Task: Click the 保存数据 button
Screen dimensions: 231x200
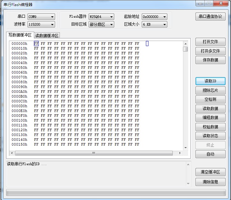Action: tap(211, 60)
